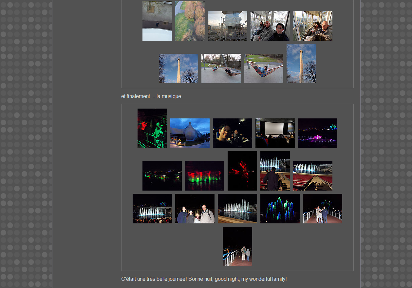
Task: Open the green-lit person on stairs photo
Action: [152, 128]
